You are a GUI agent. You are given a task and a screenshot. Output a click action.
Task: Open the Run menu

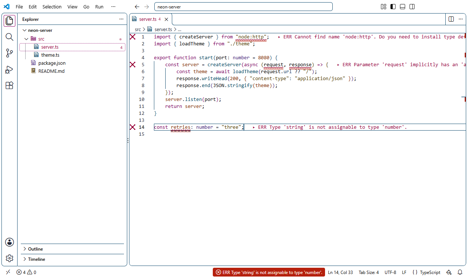99,7
